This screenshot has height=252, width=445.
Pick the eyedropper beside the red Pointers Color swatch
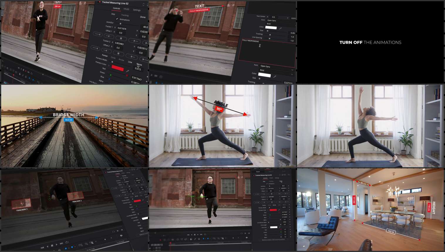pyautogui.click(x=127, y=71)
